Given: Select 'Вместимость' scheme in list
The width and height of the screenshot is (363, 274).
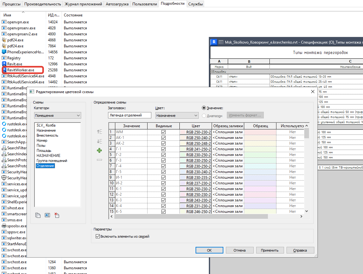Looking at the screenshot, I should pyautogui.click(x=47, y=135).
